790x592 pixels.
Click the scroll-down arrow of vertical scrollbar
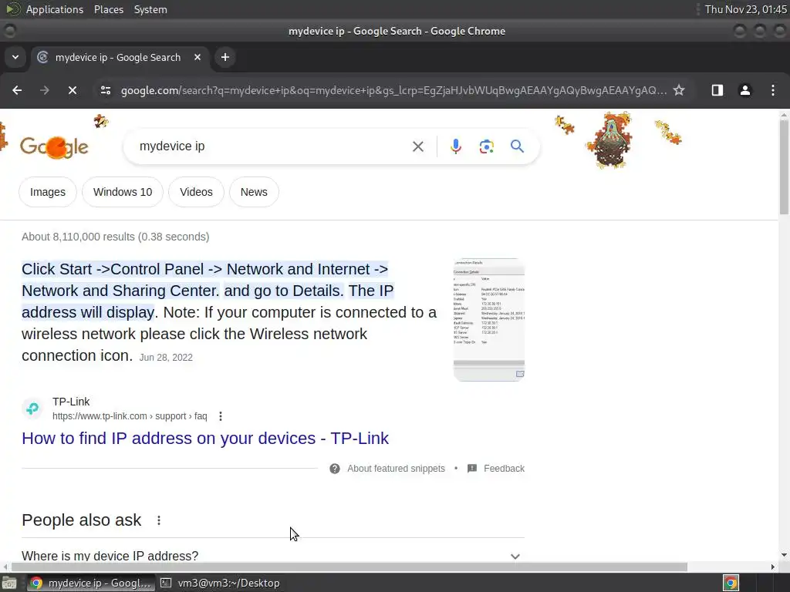point(784,555)
